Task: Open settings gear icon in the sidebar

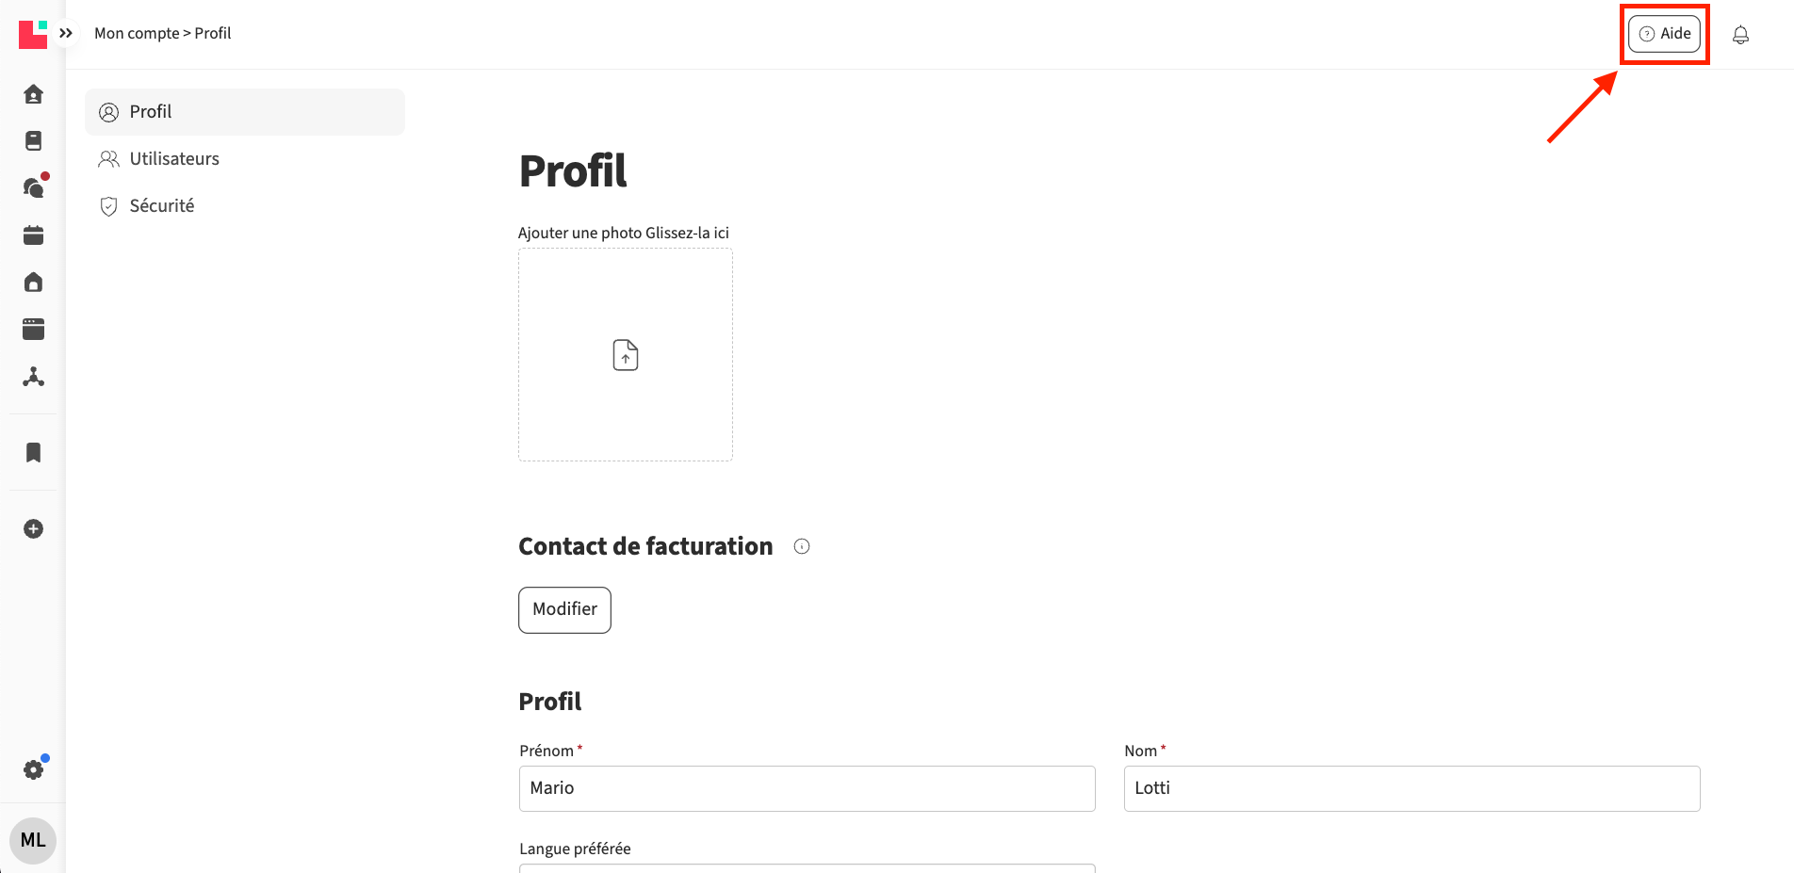Action: [x=34, y=769]
